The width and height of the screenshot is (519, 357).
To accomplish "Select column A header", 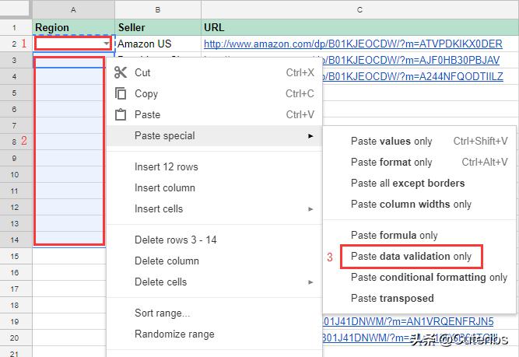I will pos(73,9).
